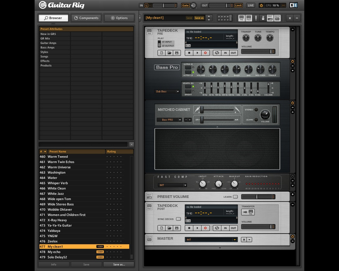339x271 pixels.
Task: Open file in Tapedeck Post
Action: click(x=169, y=228)
